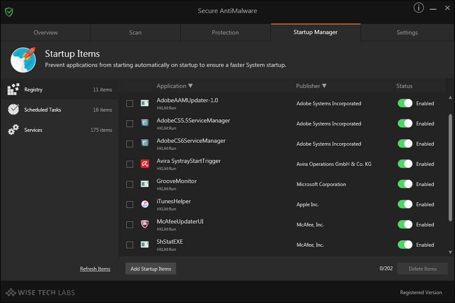Click the GrooveMonitor application name
The image size is (455, 303).
tap(177, 181)
